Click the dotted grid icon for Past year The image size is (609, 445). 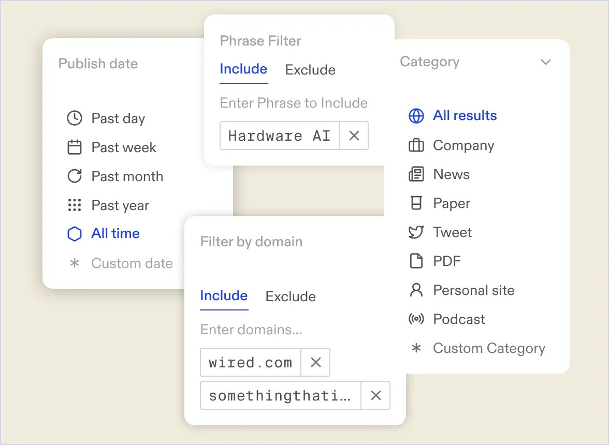(75, 205)
